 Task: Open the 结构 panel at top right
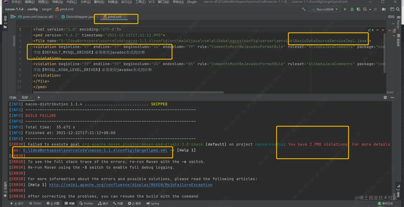pos(391,17)
